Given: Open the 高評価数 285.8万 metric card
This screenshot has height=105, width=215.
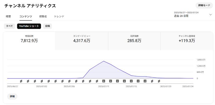Looking at the screenshot, I should pyautogui.click(x=134, y=41).
